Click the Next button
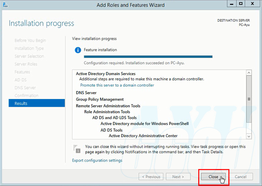The height and width of the screenshot is (186, 262). point(178,177)
